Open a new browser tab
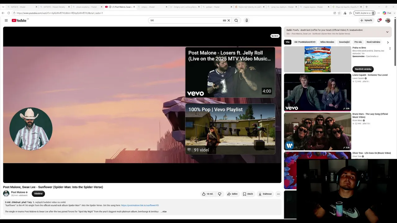The image size is (397, 223). (367, 7)
